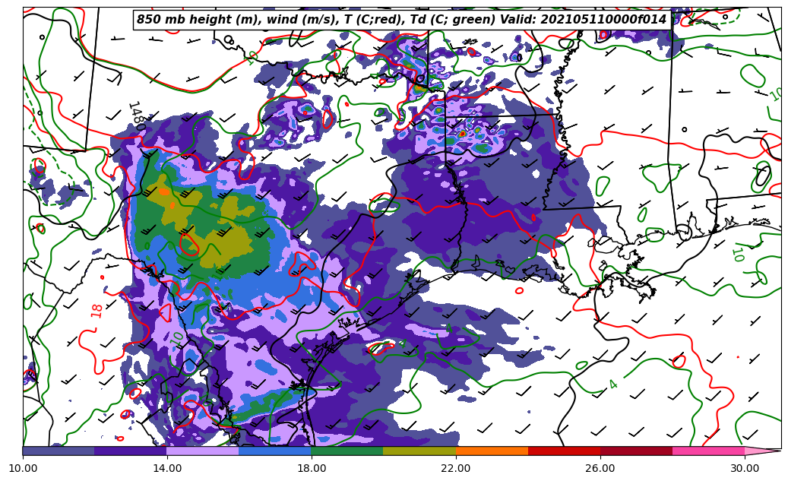Click the slate blue 10–12 colorbar segment
Screen dimensions: 788x481
pyautogui.click(x=58, y=451)
